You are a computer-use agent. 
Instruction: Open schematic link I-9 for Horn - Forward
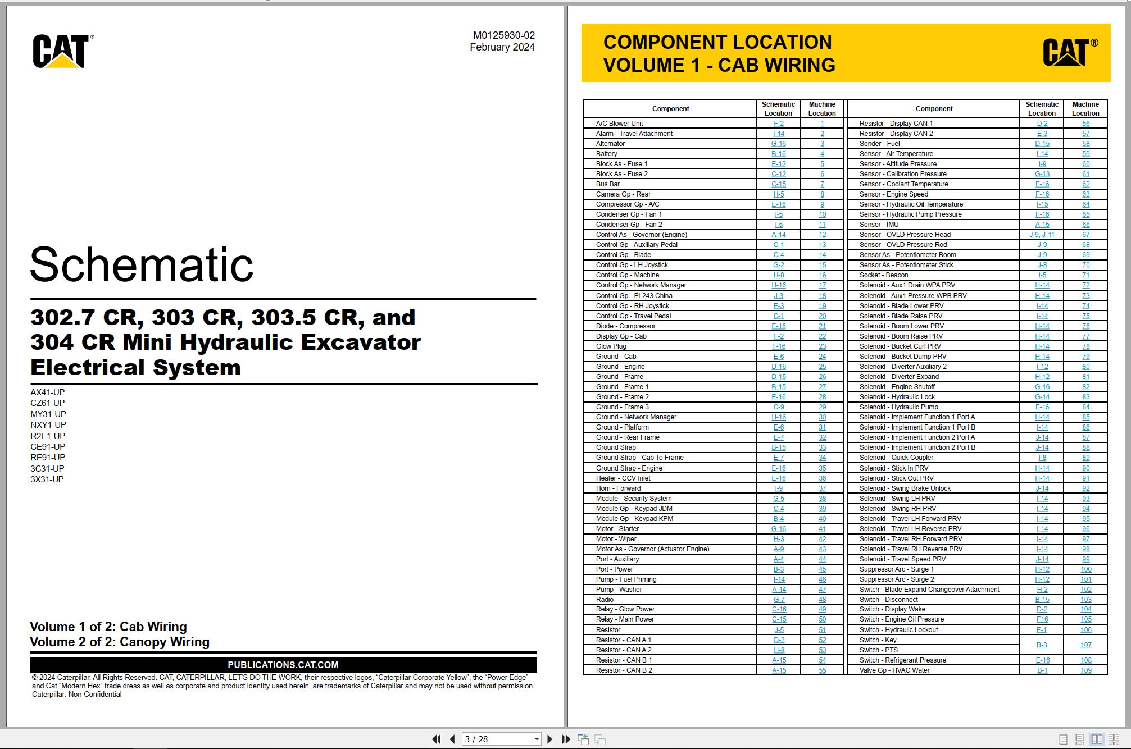778,488
